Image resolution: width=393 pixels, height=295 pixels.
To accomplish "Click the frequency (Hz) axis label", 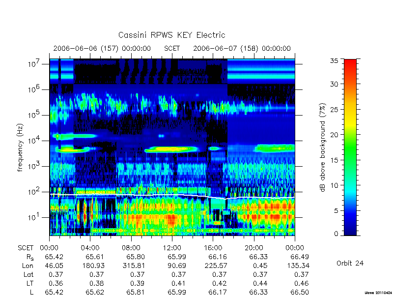I will [20, 147].
